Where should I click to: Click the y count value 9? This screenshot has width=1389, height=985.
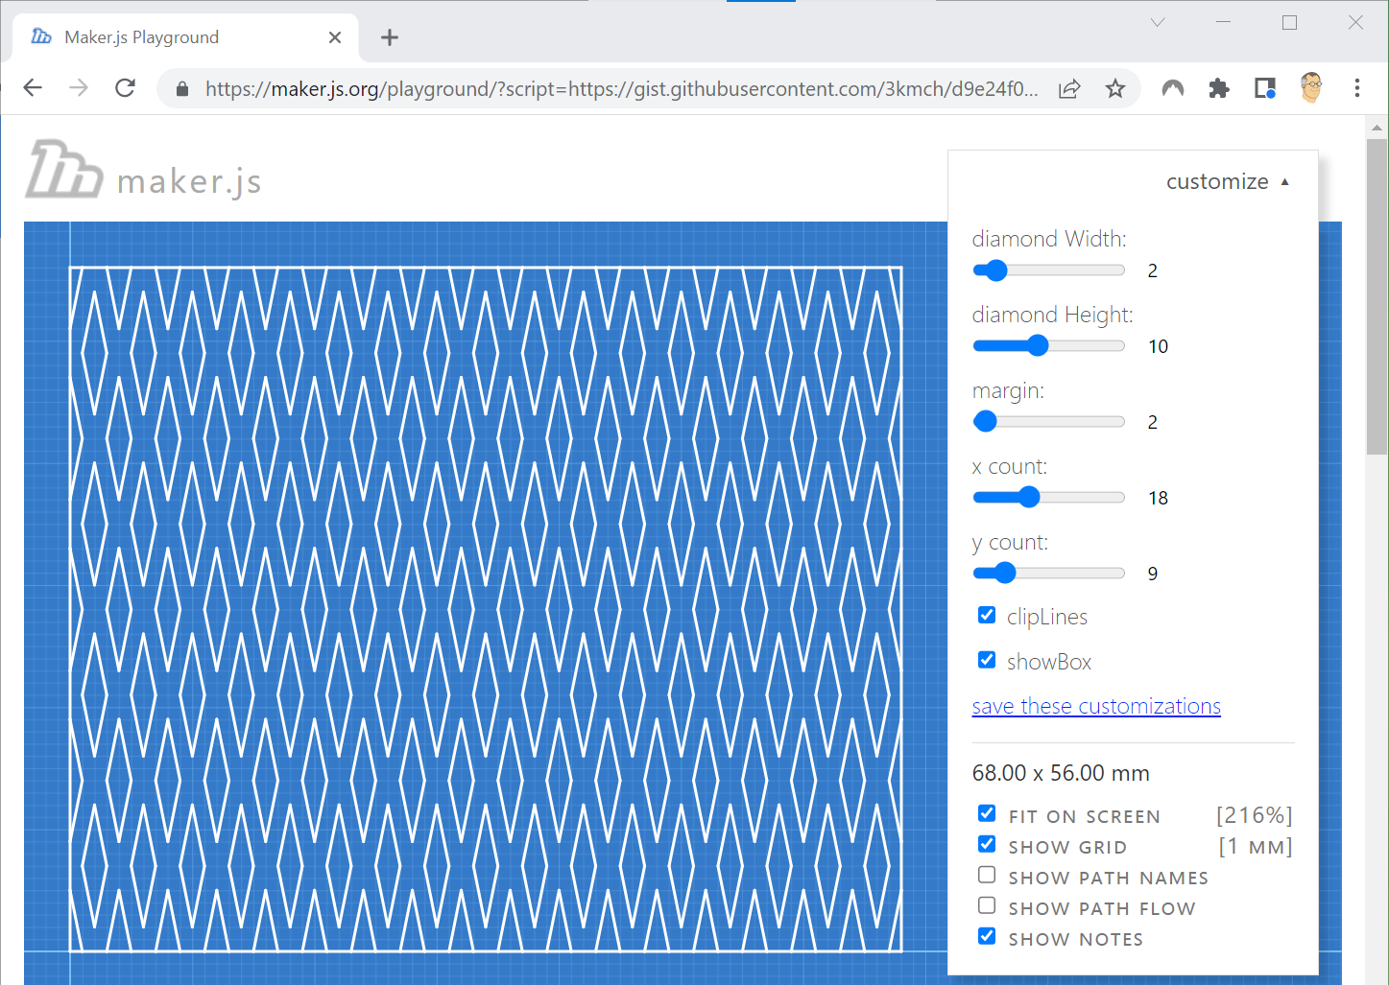[1153, 574]
